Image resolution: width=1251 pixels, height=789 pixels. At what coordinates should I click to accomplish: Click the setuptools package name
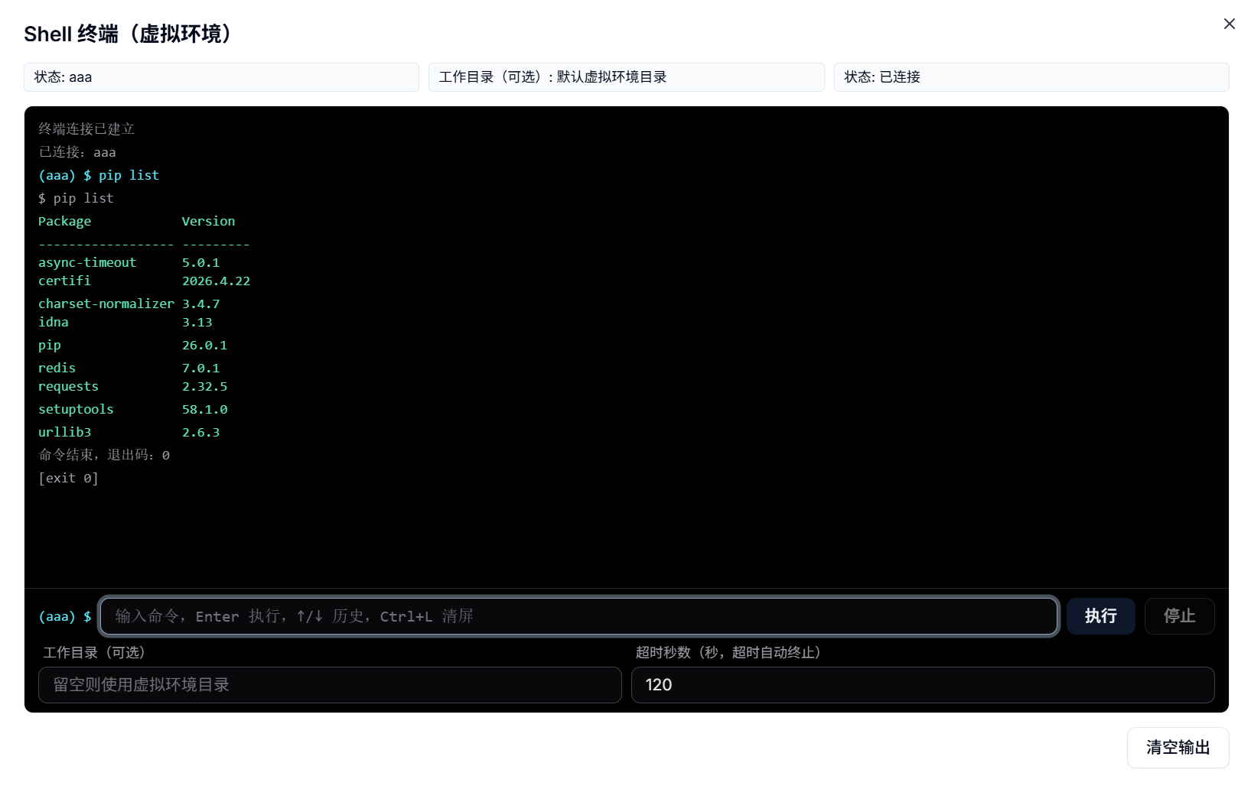tap(76, 409)
